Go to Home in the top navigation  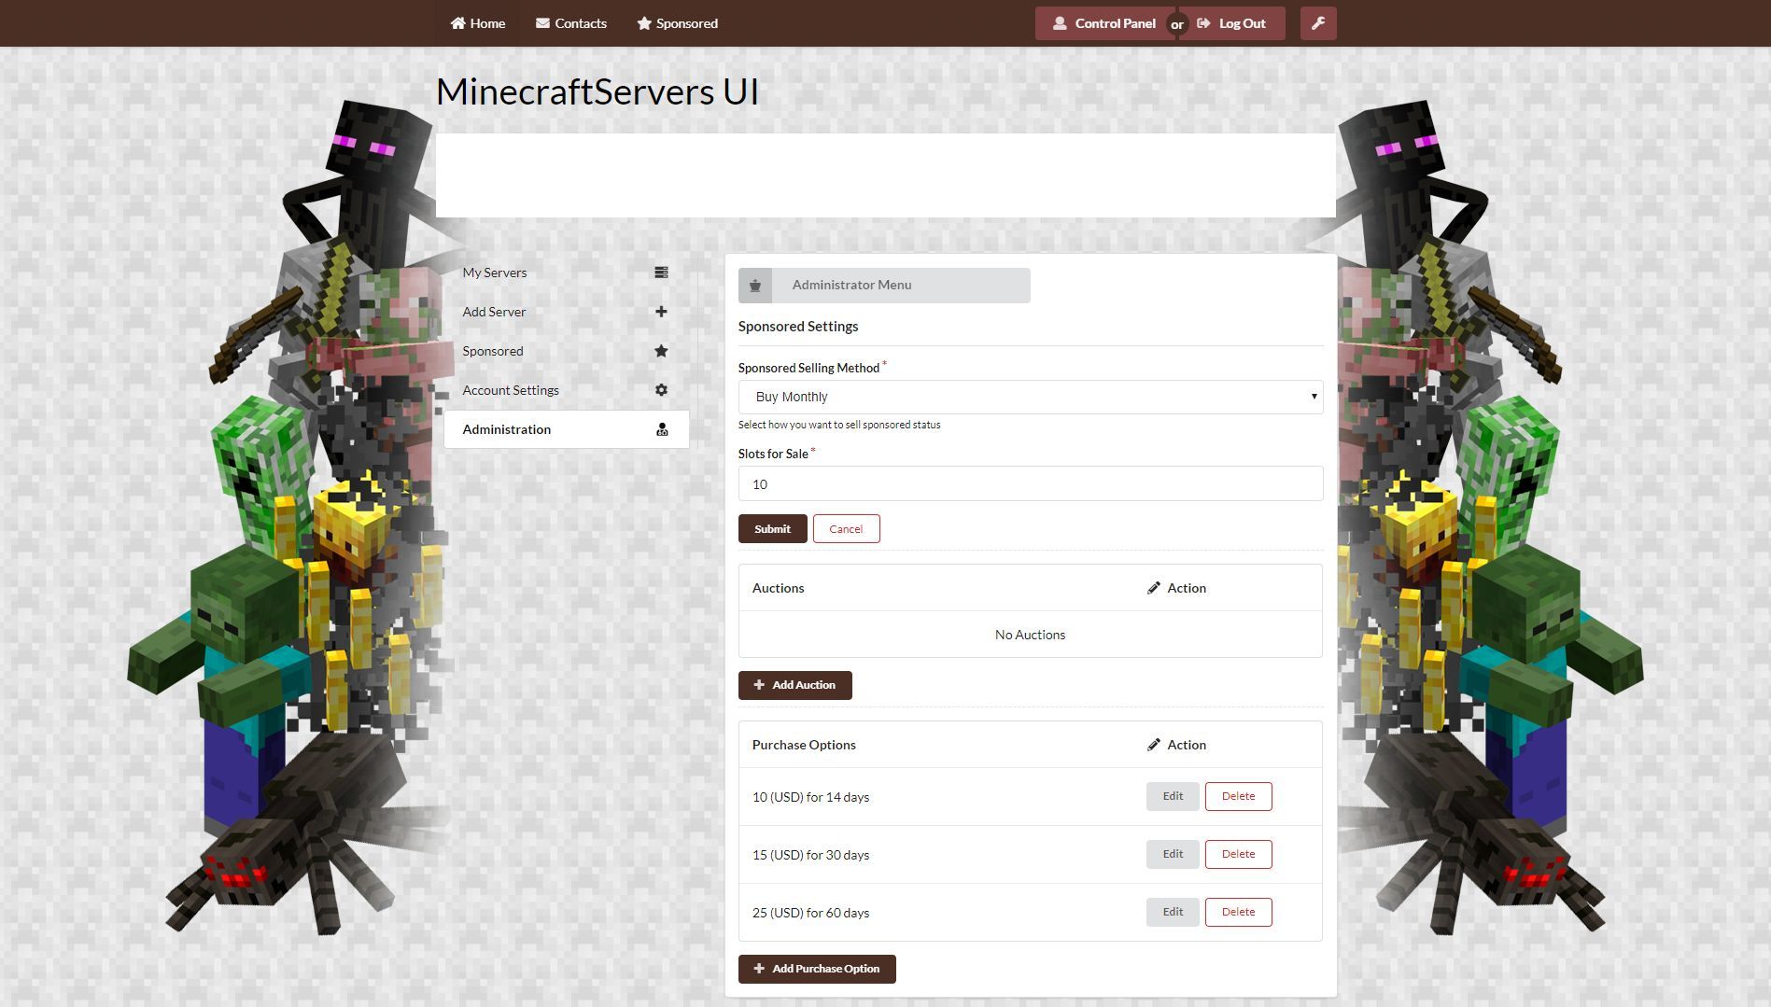tap(478, 23)
